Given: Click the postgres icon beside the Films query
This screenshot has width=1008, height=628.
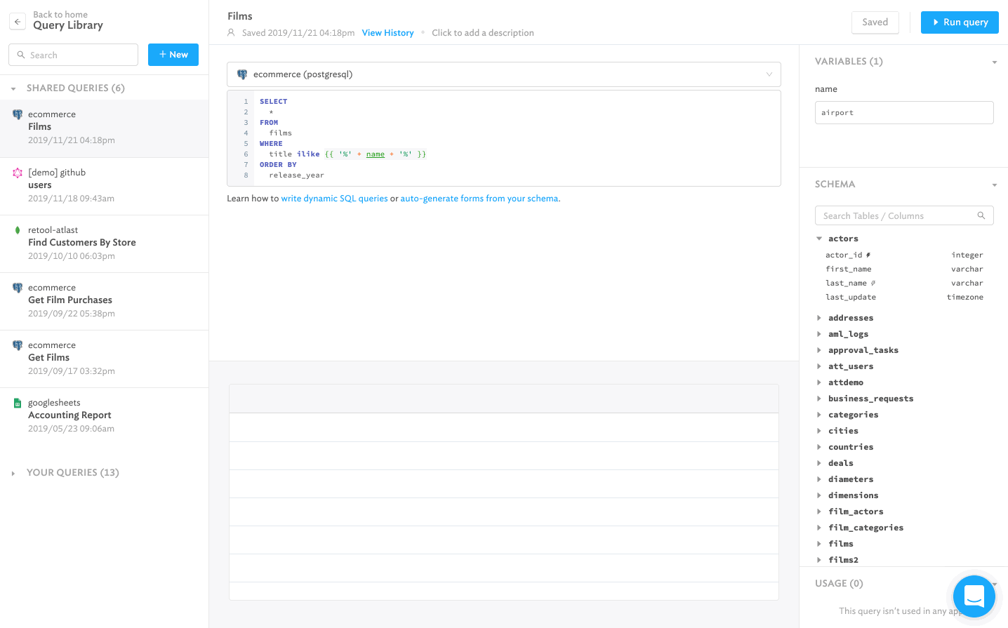Looking at the screenshot, I should tap(16, 114).
